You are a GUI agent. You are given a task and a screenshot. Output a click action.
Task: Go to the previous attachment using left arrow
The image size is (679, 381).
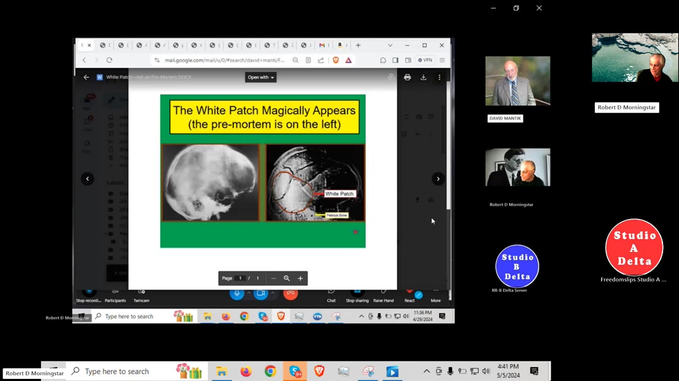point(88,179)
